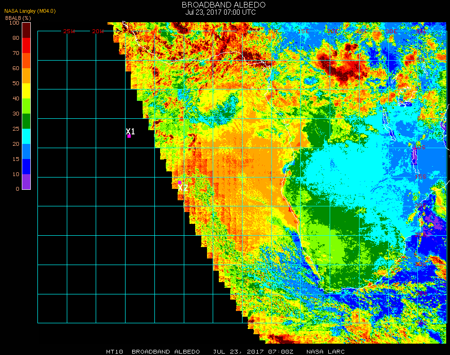Click the 20W longitude label
This screenshot has width=450, height=355.
[98, 31]
